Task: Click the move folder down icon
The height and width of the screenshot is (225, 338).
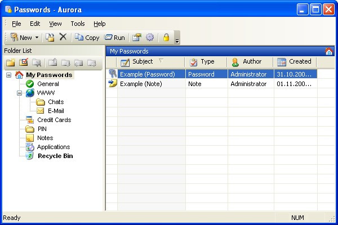Action: [65, 63]
